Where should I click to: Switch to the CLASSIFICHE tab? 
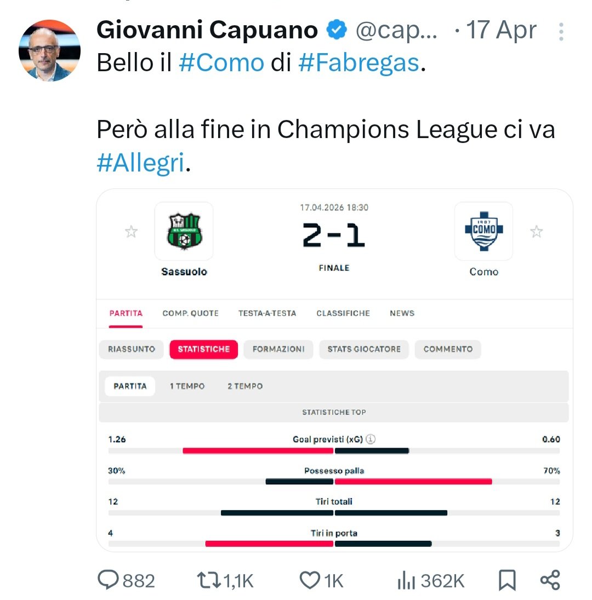343,313
